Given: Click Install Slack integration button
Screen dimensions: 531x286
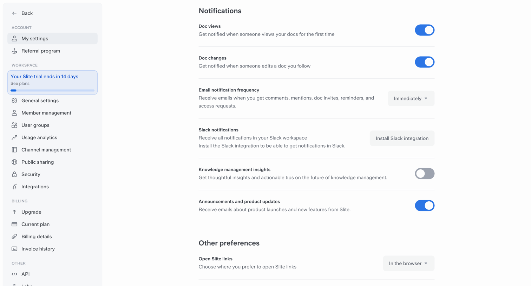Looking at the screenshot, I should tap(402, 138).
